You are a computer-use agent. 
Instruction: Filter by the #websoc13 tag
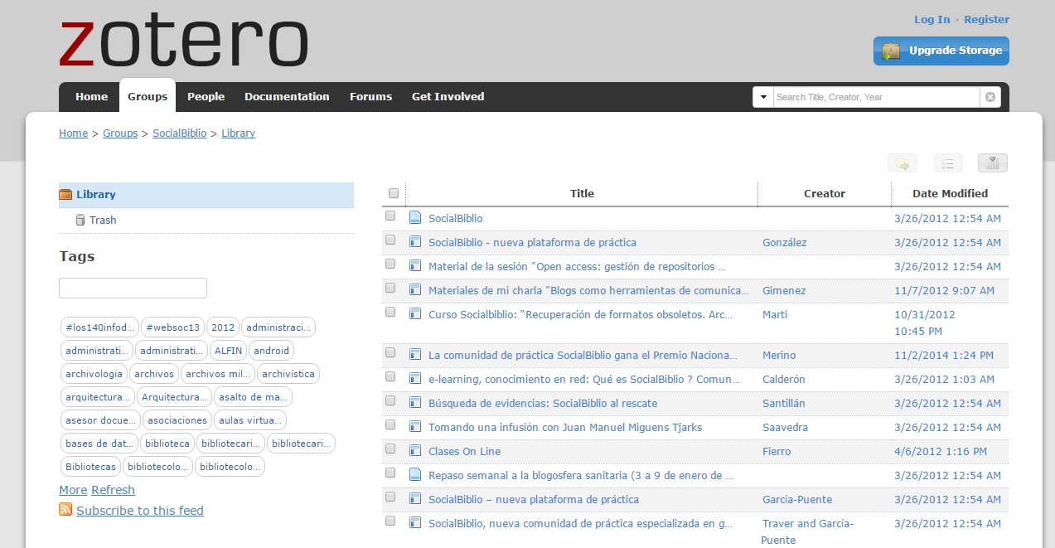coord(172,327)
